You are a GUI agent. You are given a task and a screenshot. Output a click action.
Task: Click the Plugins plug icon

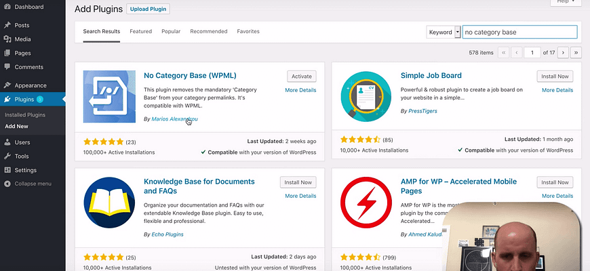(7, 99)
